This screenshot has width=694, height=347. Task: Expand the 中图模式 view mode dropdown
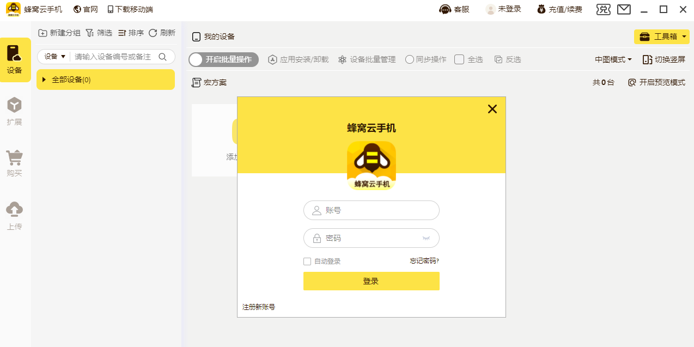click(x=613, y=59)
